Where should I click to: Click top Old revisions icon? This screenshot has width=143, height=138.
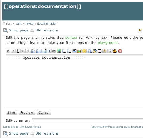tap(32, 30)
